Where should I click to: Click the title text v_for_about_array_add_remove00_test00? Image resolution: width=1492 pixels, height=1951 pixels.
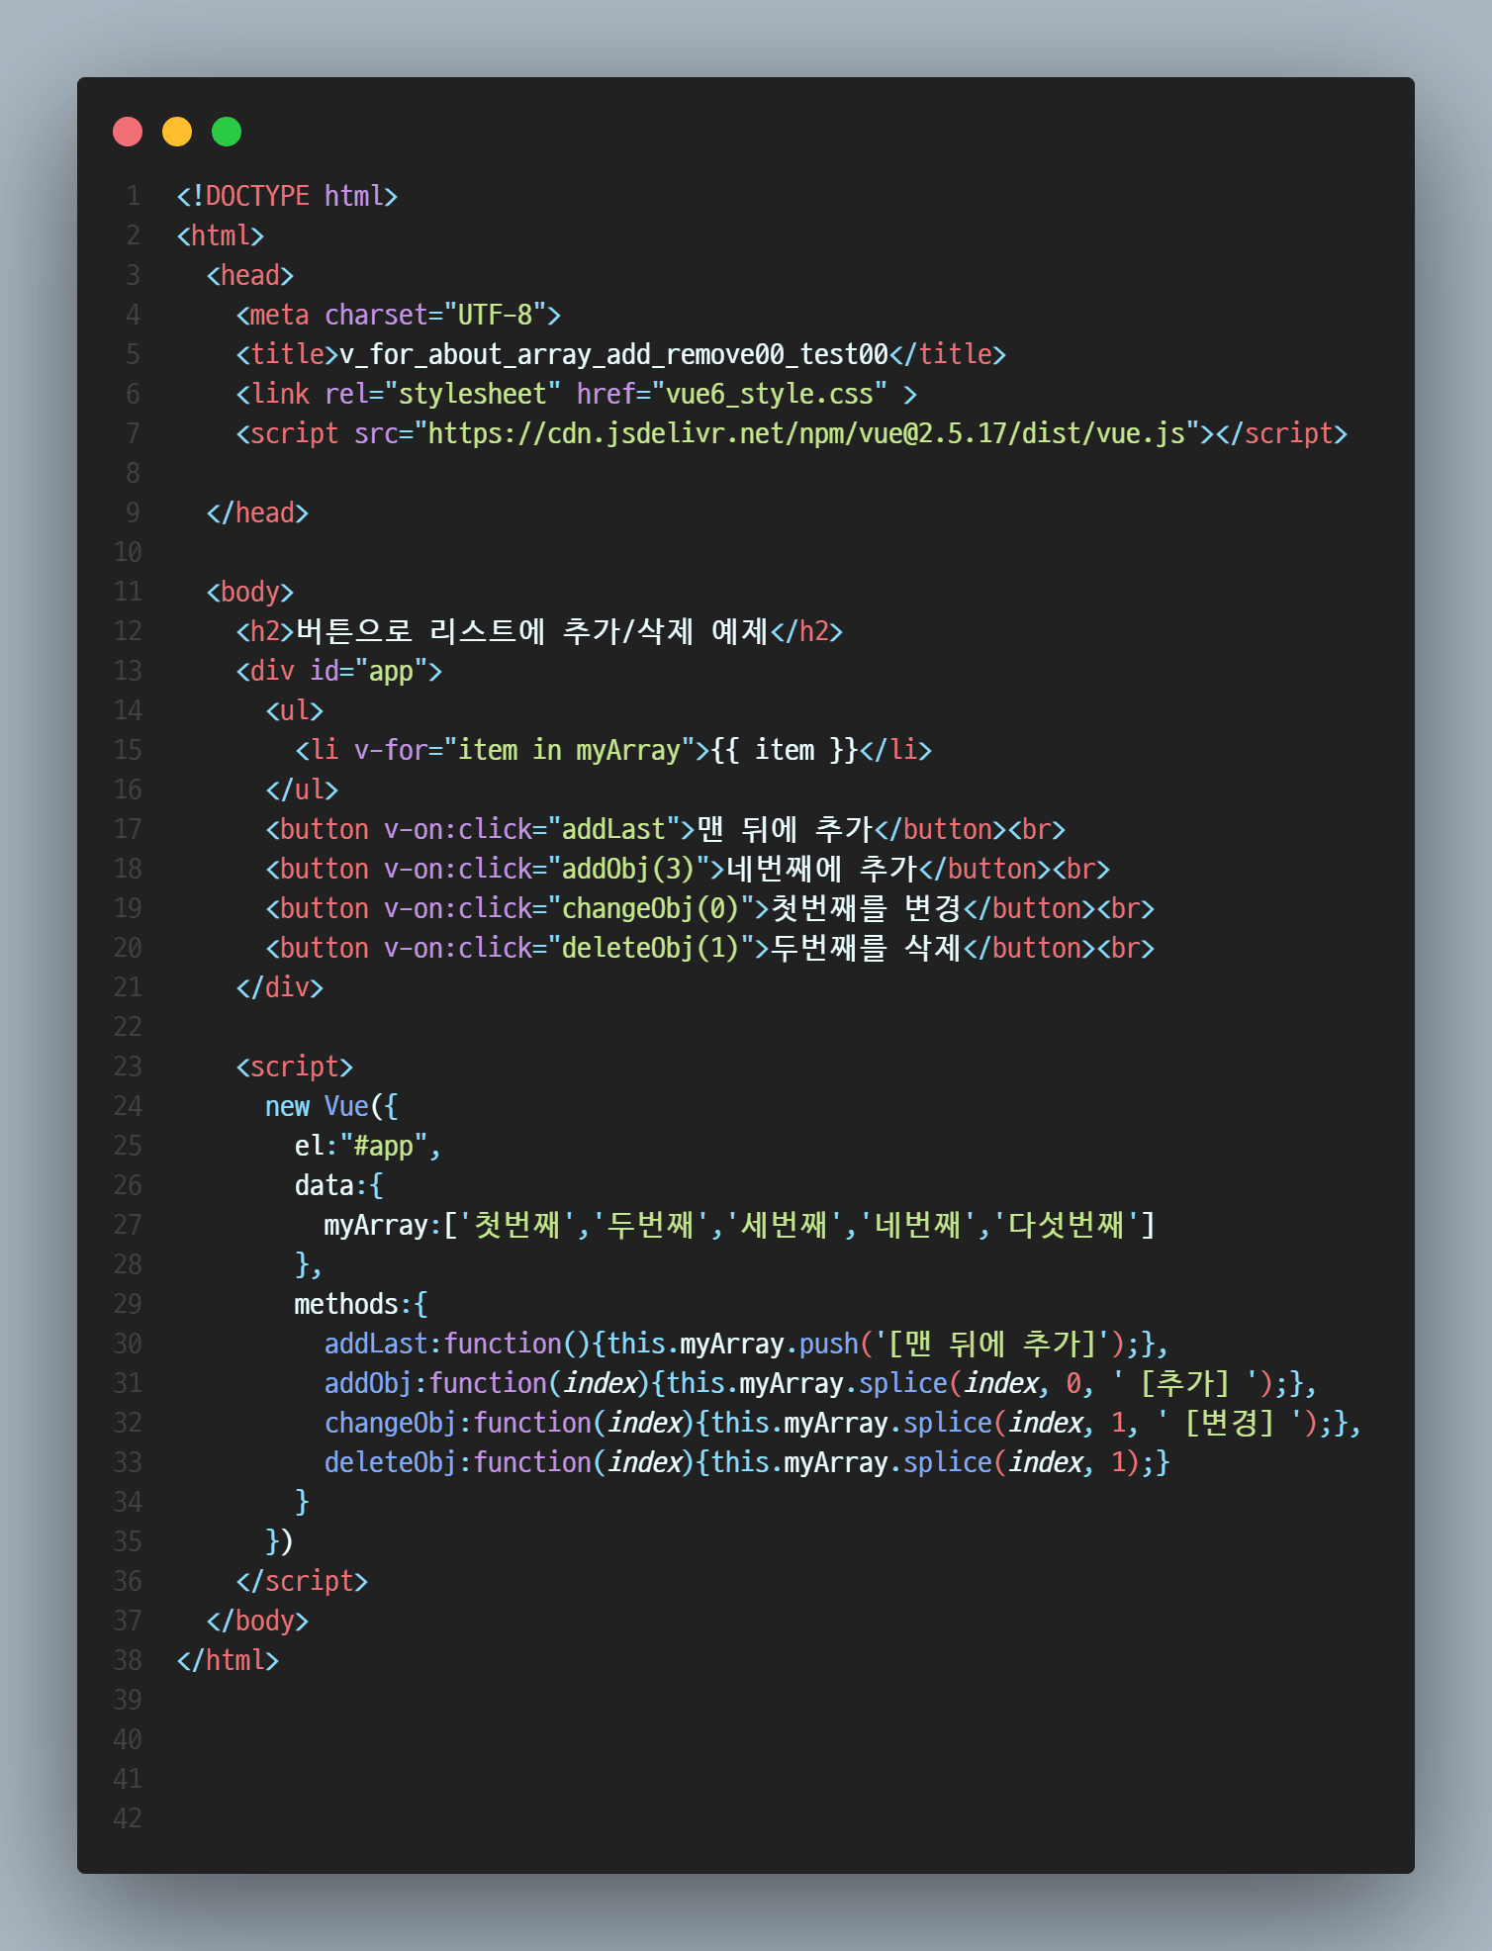(x=613, y=354)
